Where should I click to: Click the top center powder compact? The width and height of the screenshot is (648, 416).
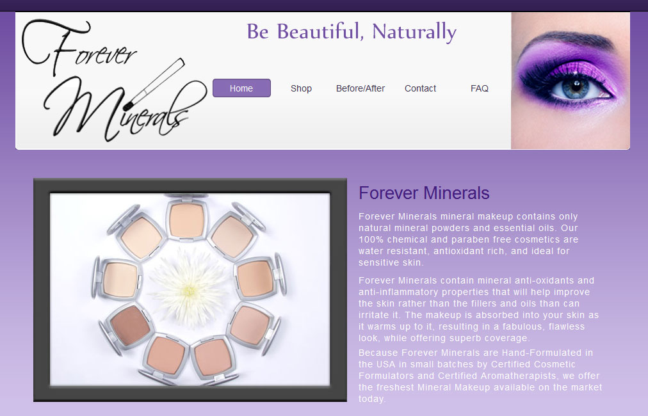point(186,219)
